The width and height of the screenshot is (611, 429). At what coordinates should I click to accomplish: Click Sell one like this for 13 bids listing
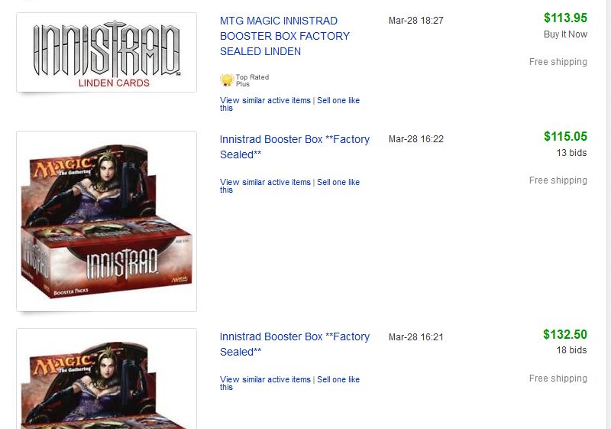[338, 182]
